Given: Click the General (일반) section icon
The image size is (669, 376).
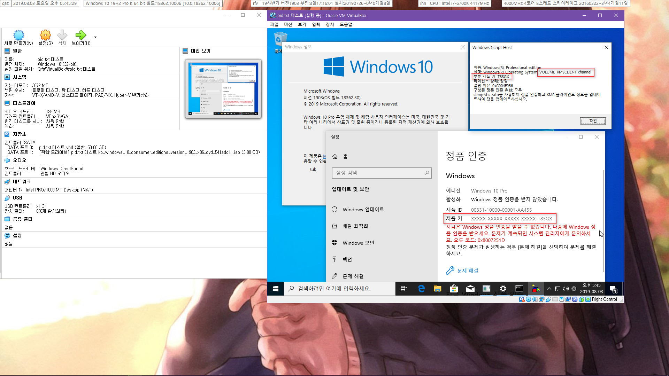Looking at the screenshot, I should click(7, 51).
